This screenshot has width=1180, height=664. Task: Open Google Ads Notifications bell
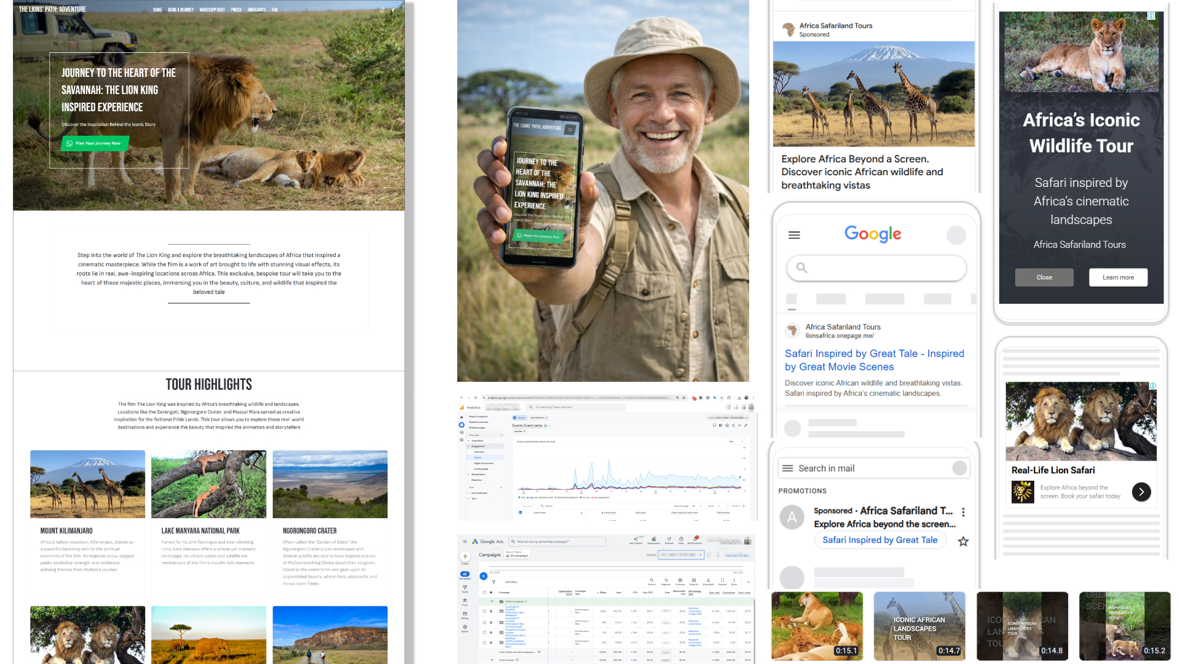pyautogui.click(x=695, y=540)
